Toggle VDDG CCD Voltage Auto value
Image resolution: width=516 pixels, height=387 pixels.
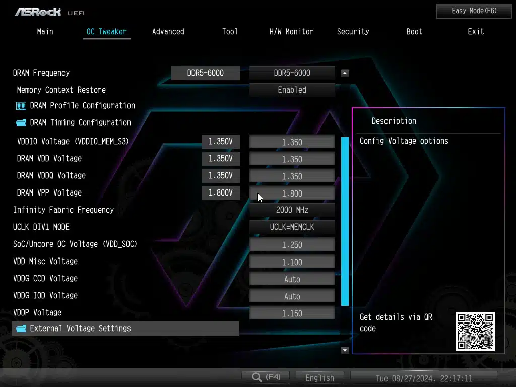click(x=292, y=279)
